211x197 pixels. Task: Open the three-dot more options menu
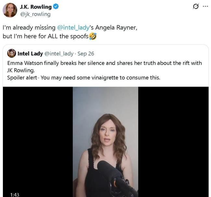[205, 6]
